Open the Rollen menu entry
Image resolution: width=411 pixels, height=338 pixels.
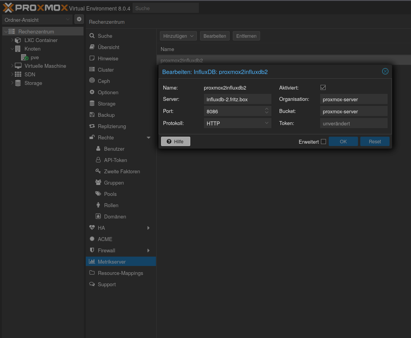121,205
